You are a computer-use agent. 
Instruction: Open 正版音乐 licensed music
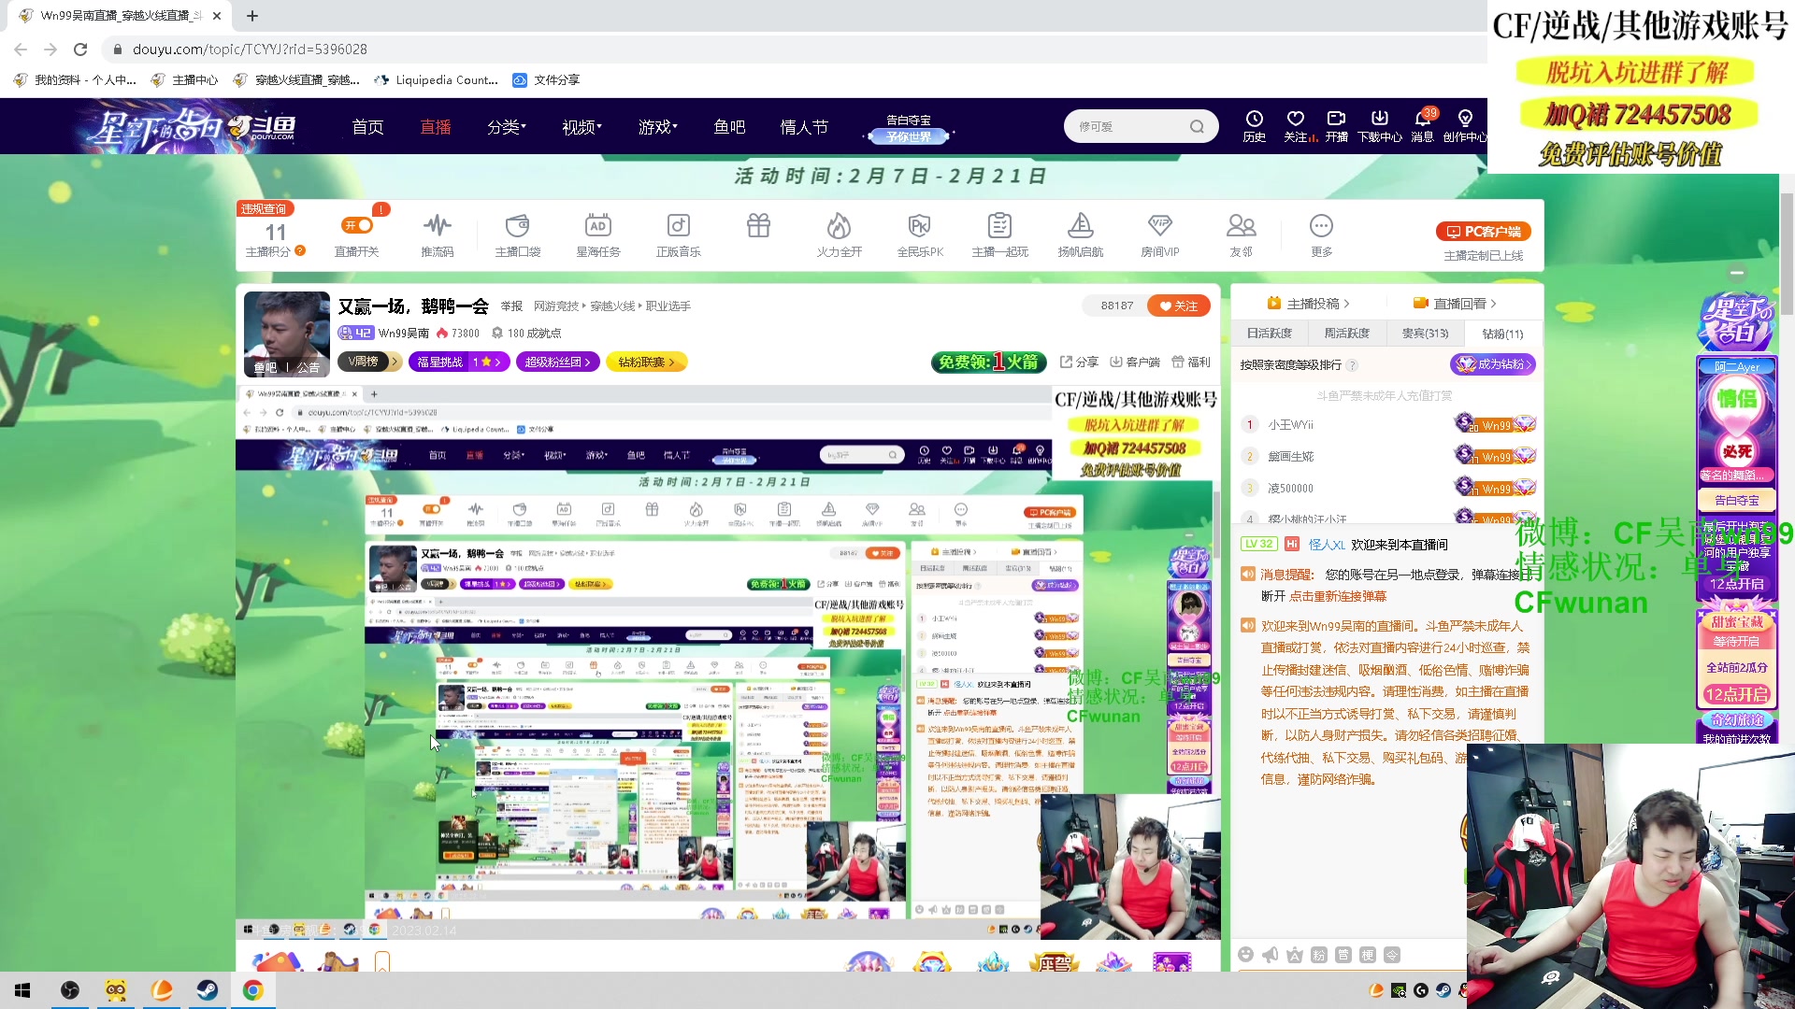678,234
